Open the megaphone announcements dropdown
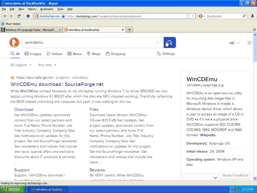Viewport: 257px width, 193px height. coord(234,43)
